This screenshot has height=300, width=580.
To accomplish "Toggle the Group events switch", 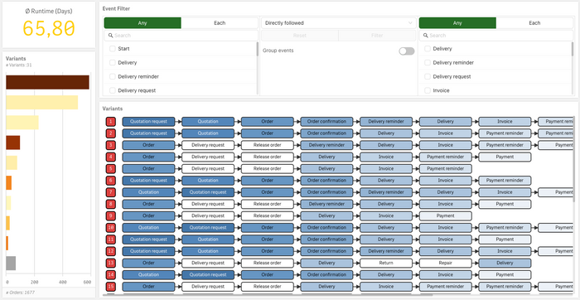I will 407,51.
